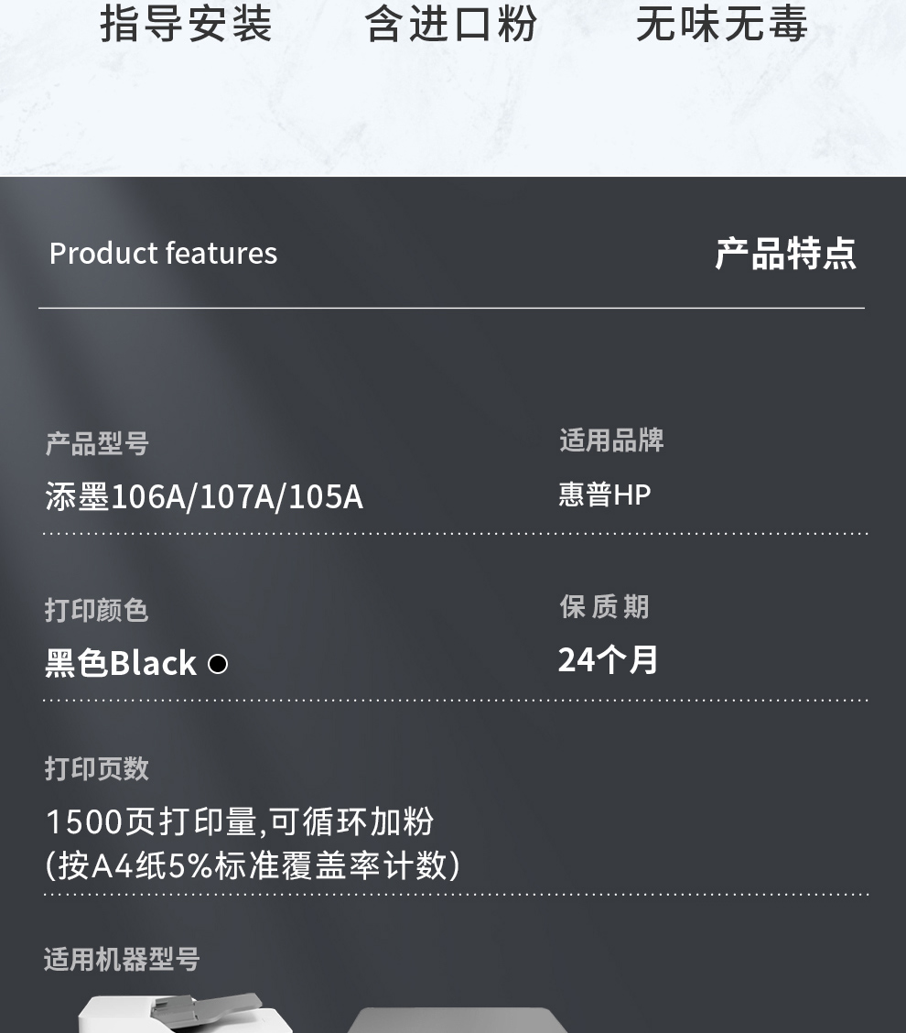The image size is (906, 1033).
Task: Click the 产品特点 title
Action: (785, 254)
